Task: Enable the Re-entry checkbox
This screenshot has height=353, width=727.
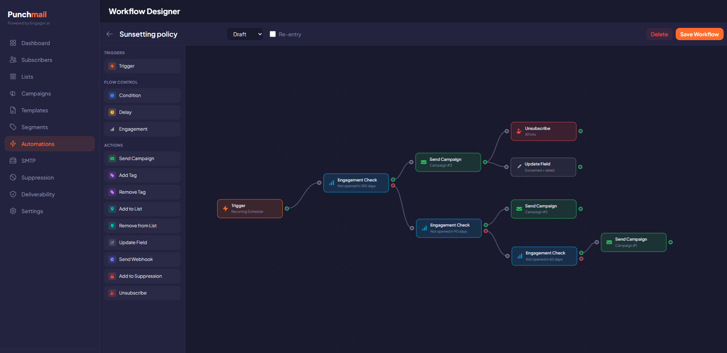Action: (x=273, y=34)
